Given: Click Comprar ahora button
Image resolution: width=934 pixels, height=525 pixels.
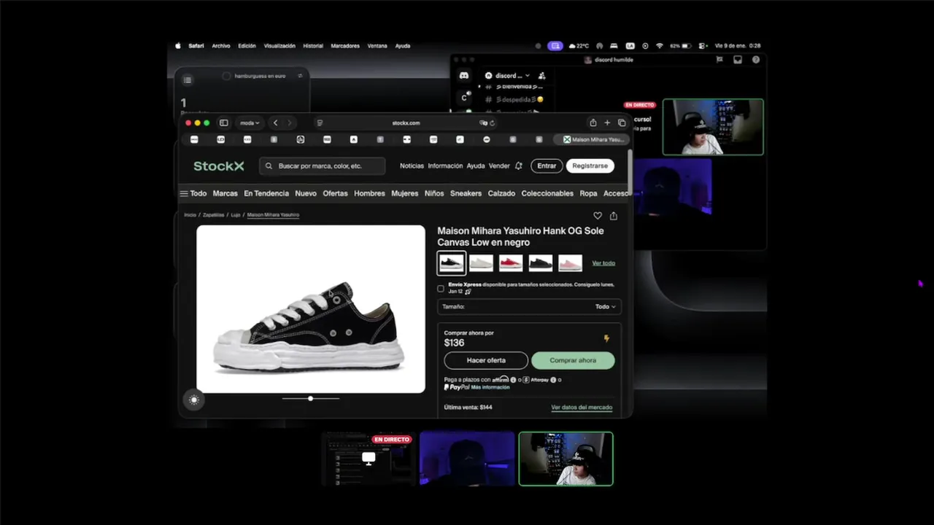Looking at the screenshot, I should (x=573, y=360).
